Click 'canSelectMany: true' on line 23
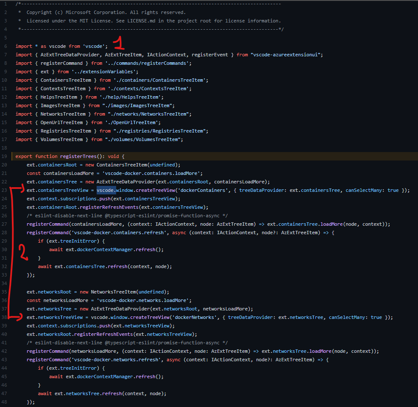 tap(372, 190)
